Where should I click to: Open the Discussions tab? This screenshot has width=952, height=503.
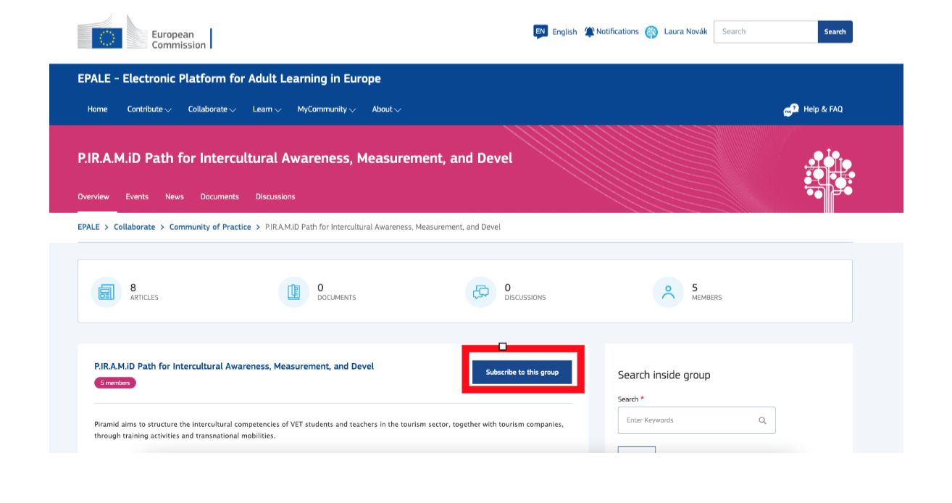point(275,196)
